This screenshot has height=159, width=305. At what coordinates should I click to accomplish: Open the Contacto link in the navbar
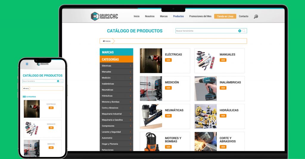click(243, 16)
